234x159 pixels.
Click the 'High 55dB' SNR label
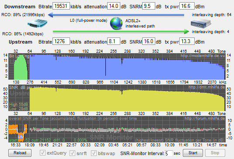tap(19, 105)
